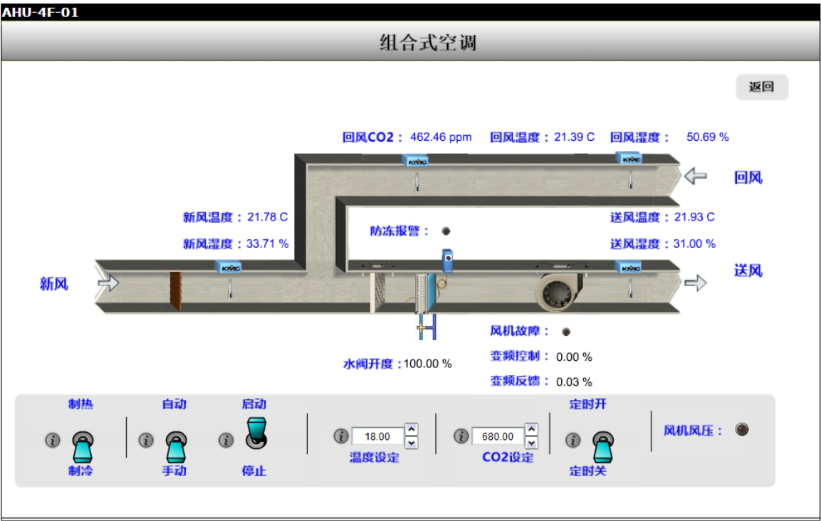The image size is (821, 521).
Task: Click the blue freeze-protection sensor above coil
Action: click(x=447, y=261)
